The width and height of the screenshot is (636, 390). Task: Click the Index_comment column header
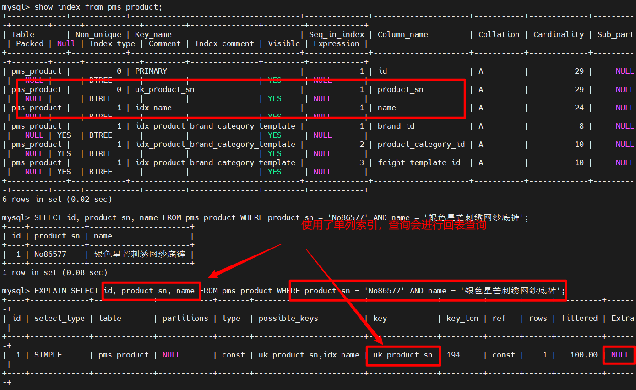[224, 44]
